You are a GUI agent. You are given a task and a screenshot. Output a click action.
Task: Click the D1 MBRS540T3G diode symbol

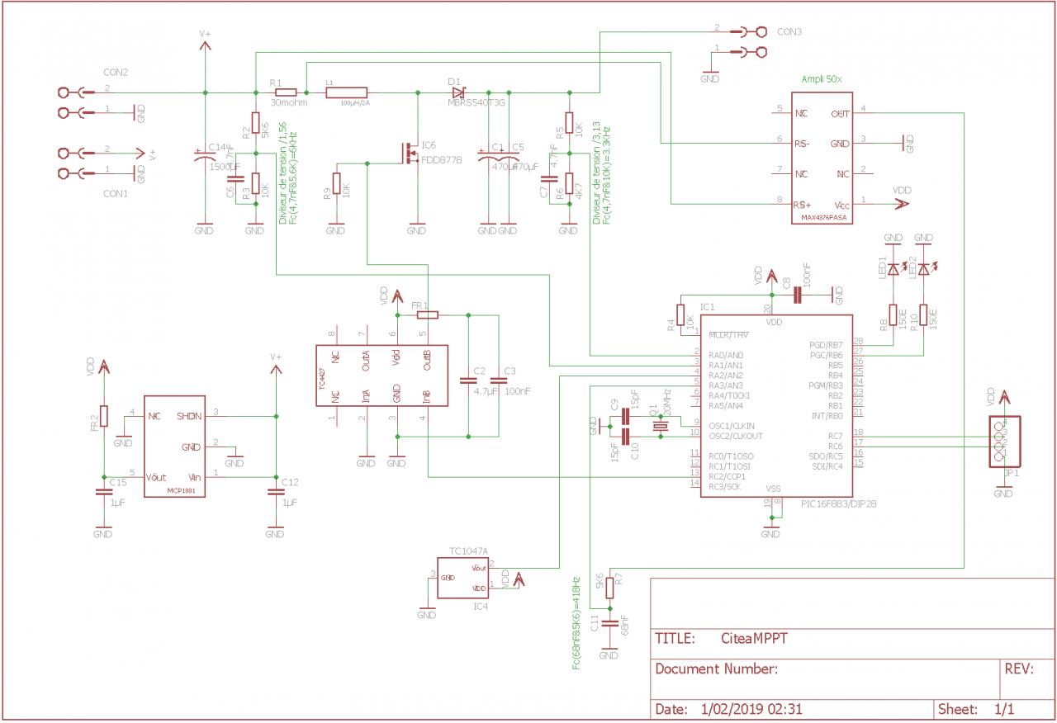[459, 92]
